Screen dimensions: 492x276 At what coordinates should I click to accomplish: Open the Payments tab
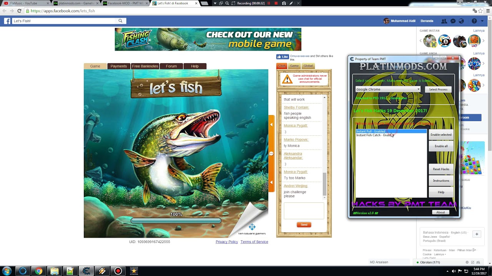pyautogui.click(x=119, y=66)
